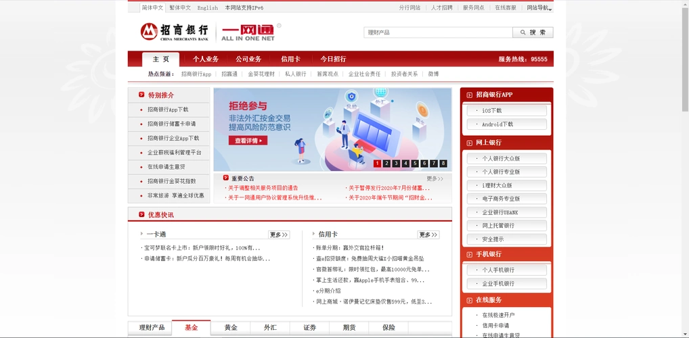Open the 在线客服 link
689x338 pixels.
[x=506, y=8]
